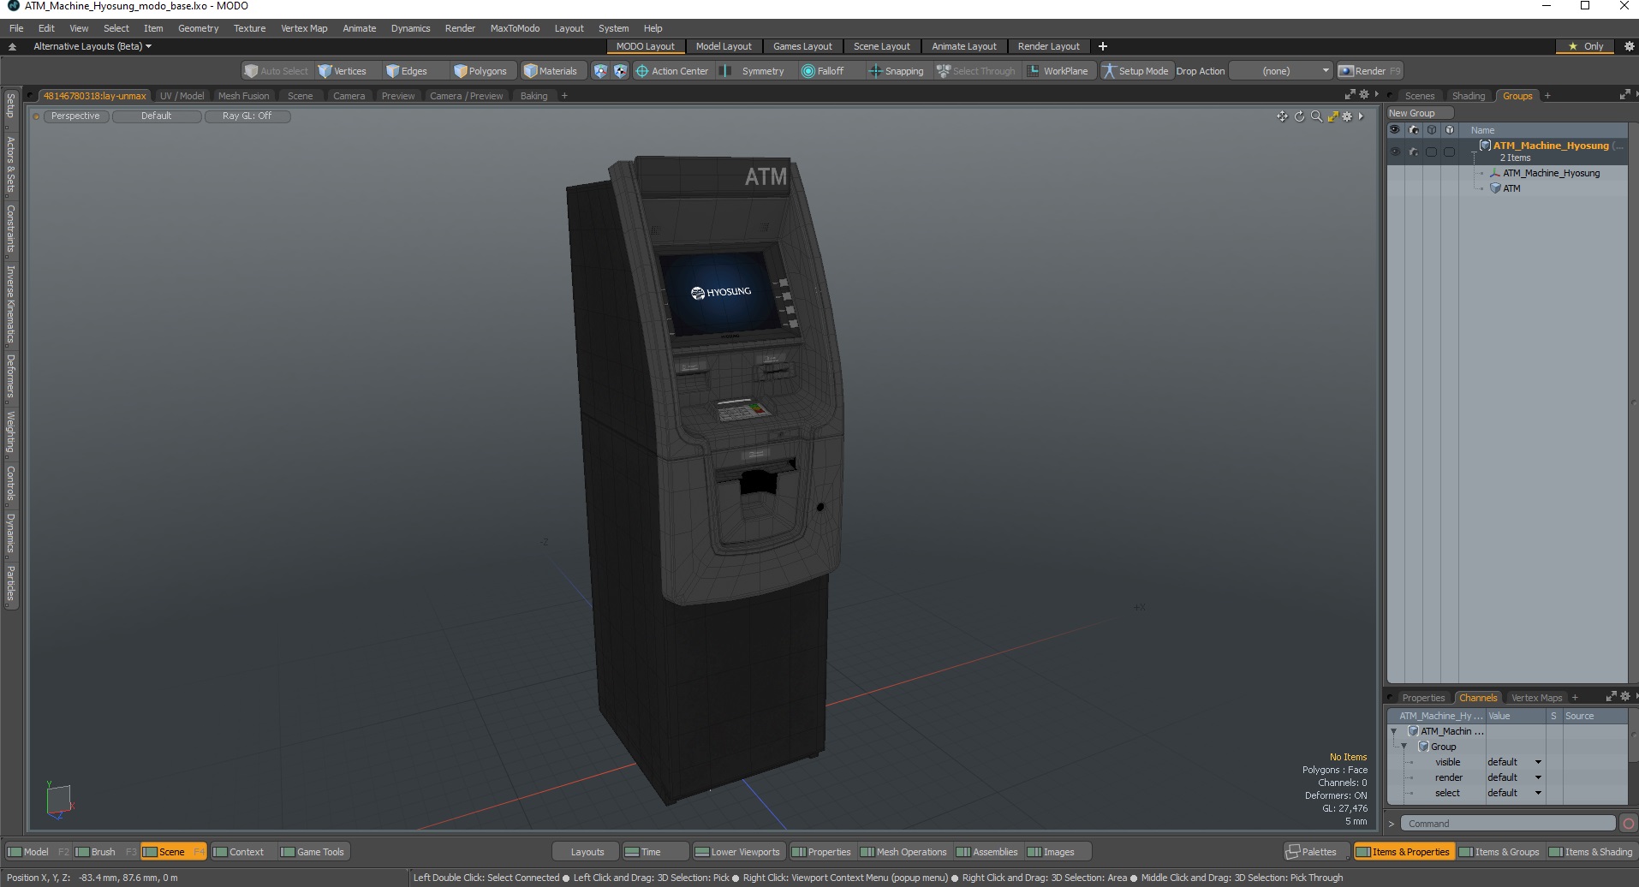Image resolution: width=1639 pixels, height=887 pixels.
Task: Toggle second checkbox in ATM_Machine_Hyosung row
Action: pos(1449,152)
